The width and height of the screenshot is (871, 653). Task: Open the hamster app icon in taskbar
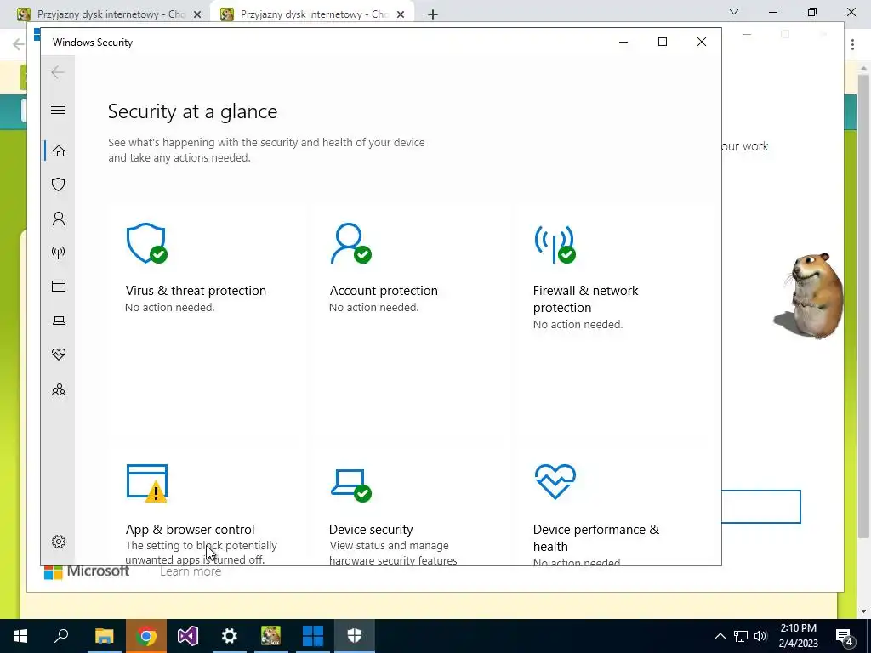tap(270, 636)
